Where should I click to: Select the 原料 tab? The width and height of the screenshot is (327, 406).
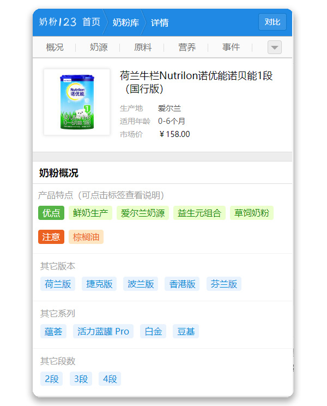pyautogui.click(x=143, y=47)
